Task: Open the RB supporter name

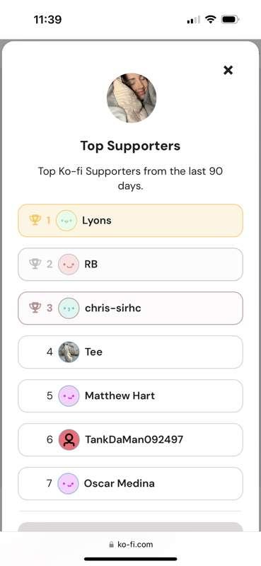Action: coord(91,264)
